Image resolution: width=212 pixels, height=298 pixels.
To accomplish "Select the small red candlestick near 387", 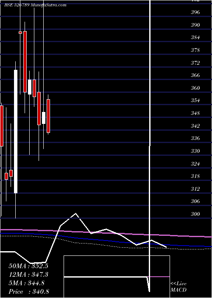I will pos(20,32).
